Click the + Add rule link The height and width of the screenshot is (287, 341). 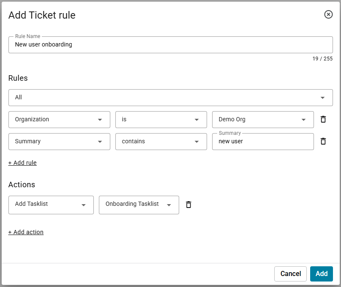coord(22,163)
